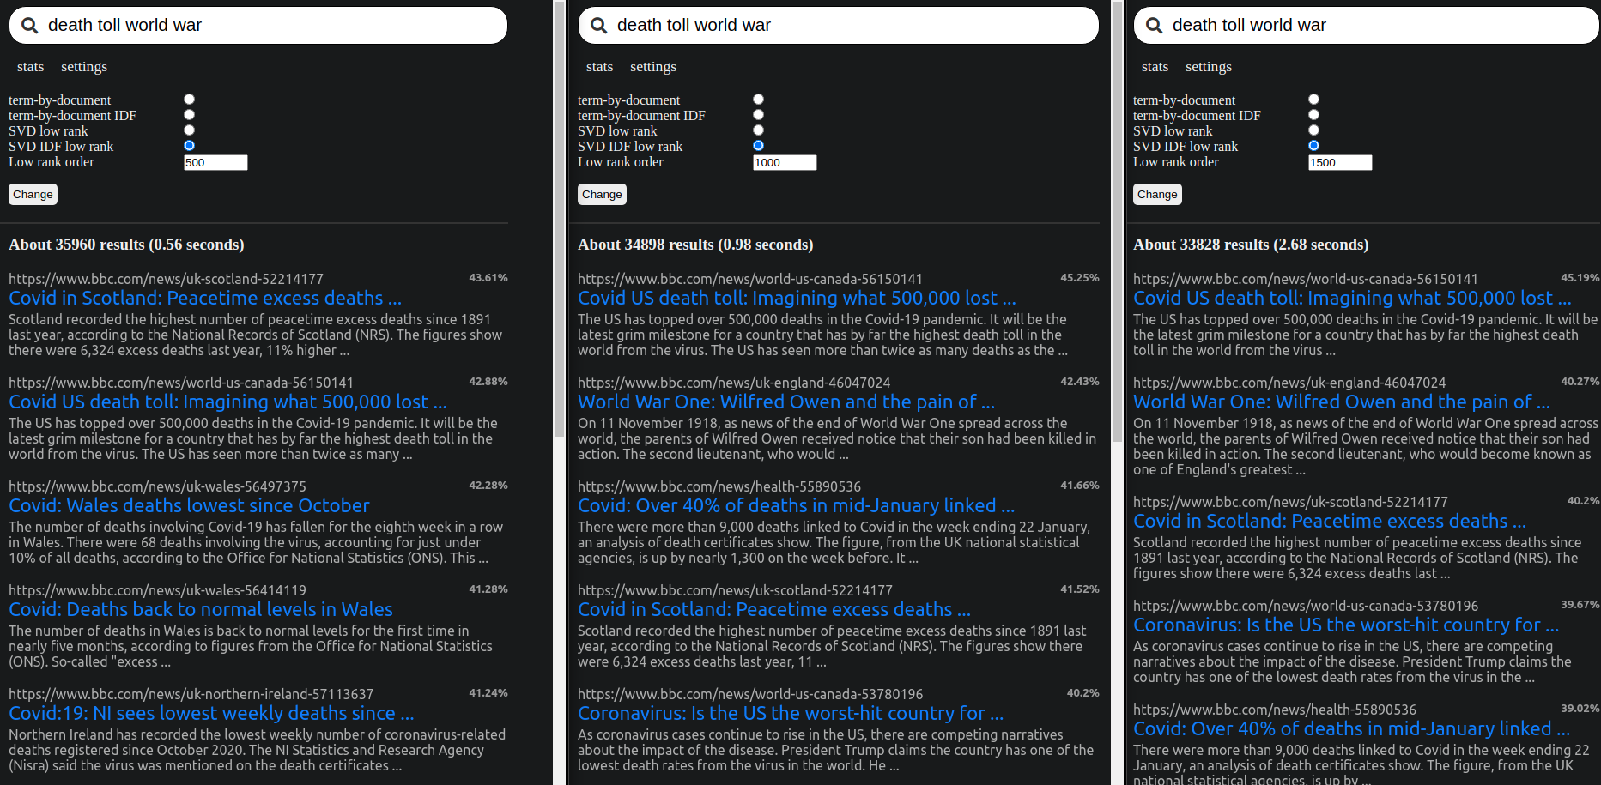Open the stats tab in left panel
The height and width of the screenshot is (785, 1601).
pyautogui.click(x=30, y=67)
